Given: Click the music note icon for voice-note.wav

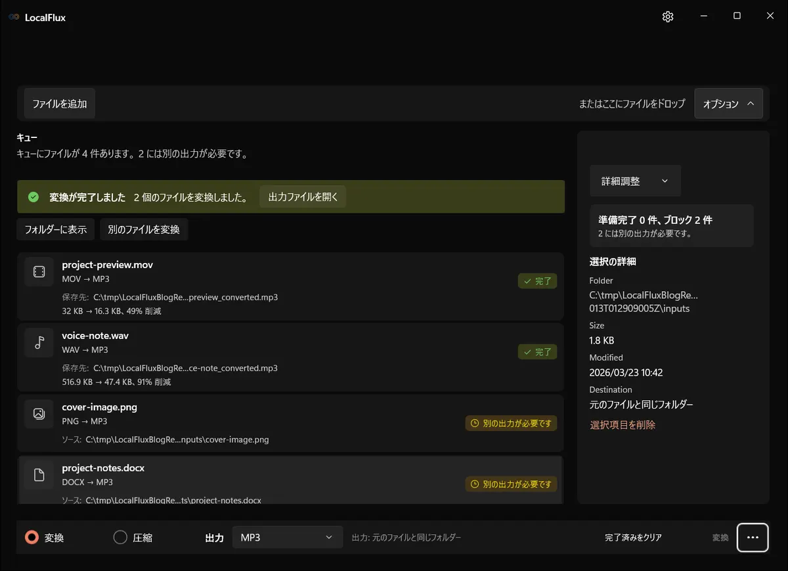Looking at the screenshot, I should [x=39, y=342].
